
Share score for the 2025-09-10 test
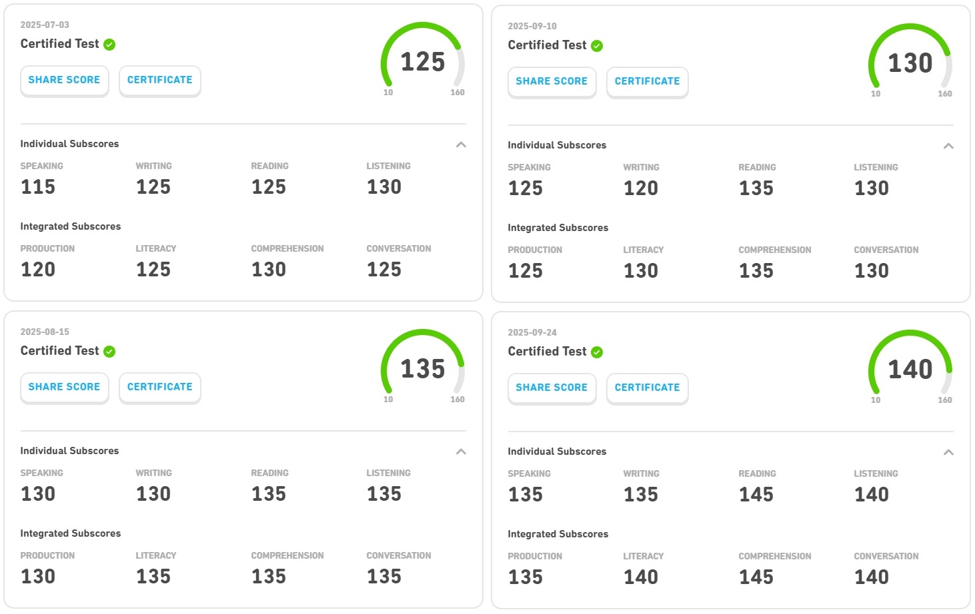(552, 81)
